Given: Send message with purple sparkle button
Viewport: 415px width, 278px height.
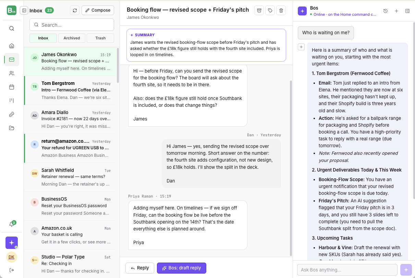Looking at the screenshot, I should click(406, 270).
